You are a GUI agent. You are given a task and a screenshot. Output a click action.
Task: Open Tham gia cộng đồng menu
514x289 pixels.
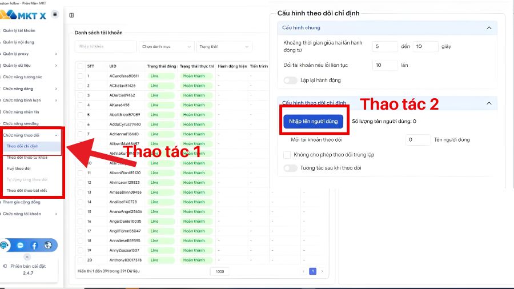pyautogui.click(x=22, y=202)
